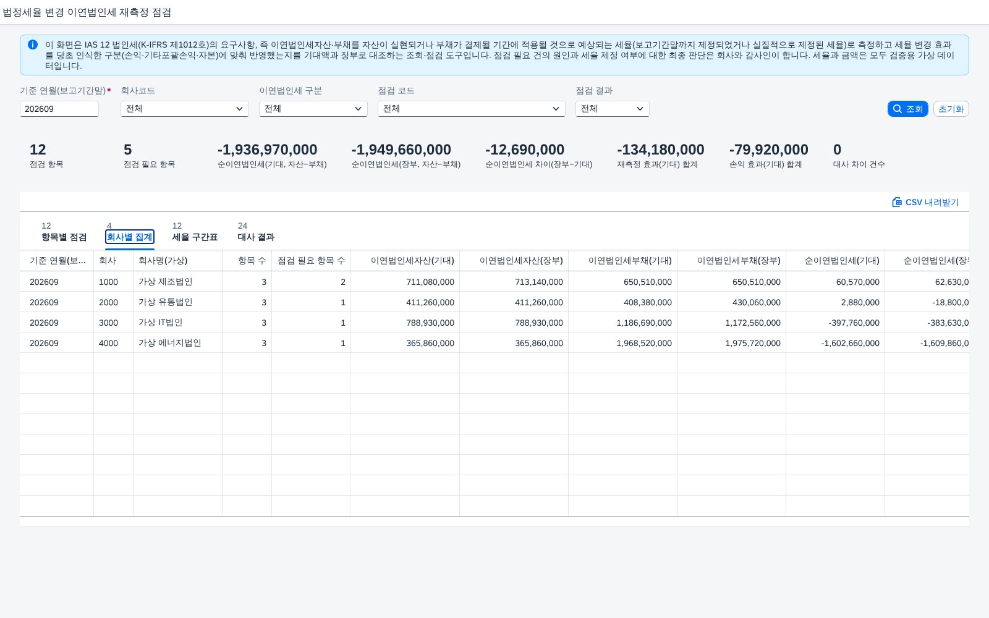Click the magnifier icon on the 조회 button

coord(898,109)
